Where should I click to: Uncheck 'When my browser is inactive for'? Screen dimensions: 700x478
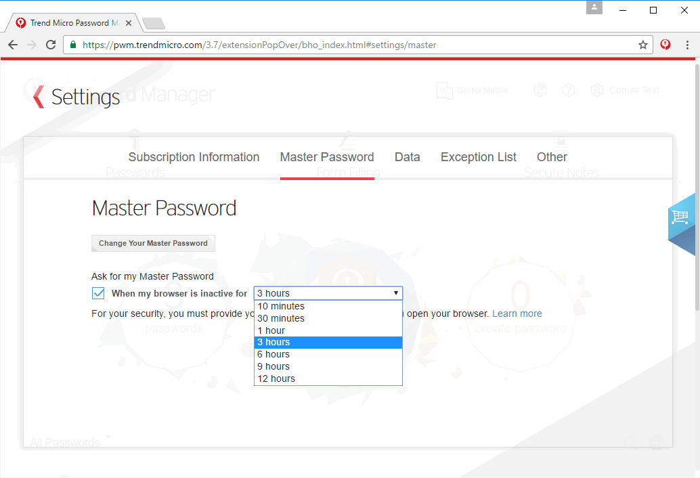pos(98,293)
